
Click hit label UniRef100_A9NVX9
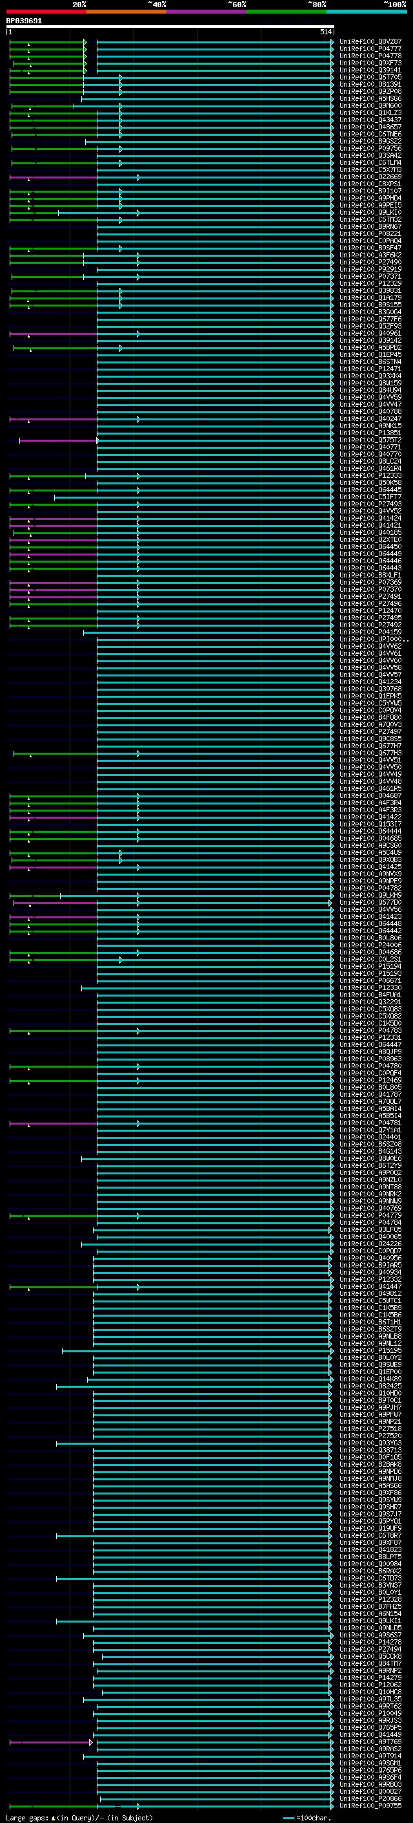(x=370, y=874)
